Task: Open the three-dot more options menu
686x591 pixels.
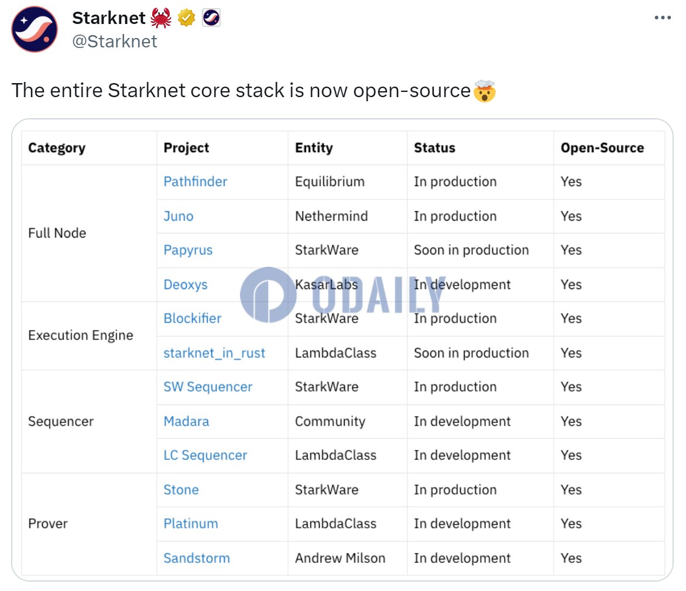Action: [663, 18]
